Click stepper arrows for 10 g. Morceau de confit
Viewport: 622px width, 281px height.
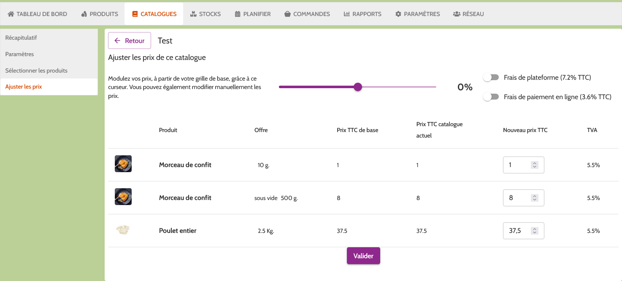coord(534,165)
